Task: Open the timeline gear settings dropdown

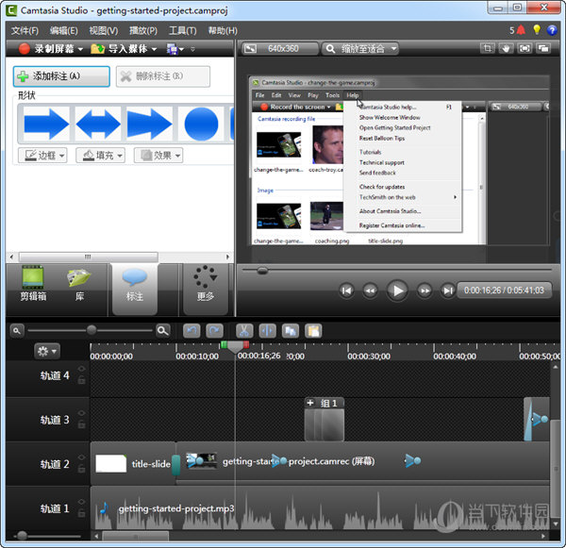Action: coord(47,351)
